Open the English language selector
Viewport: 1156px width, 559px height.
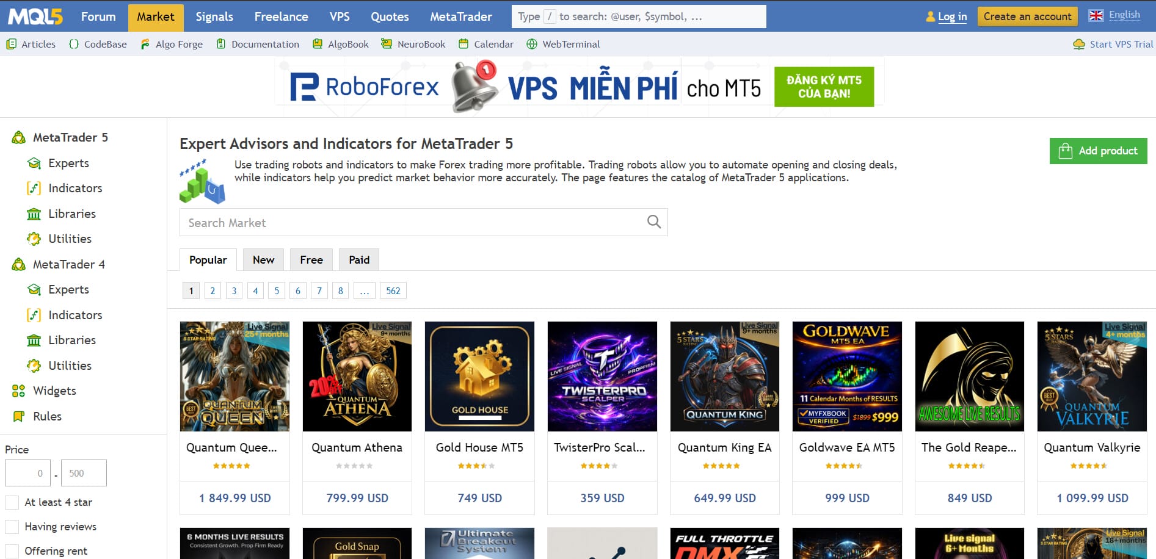click(x=1114, y=15)
